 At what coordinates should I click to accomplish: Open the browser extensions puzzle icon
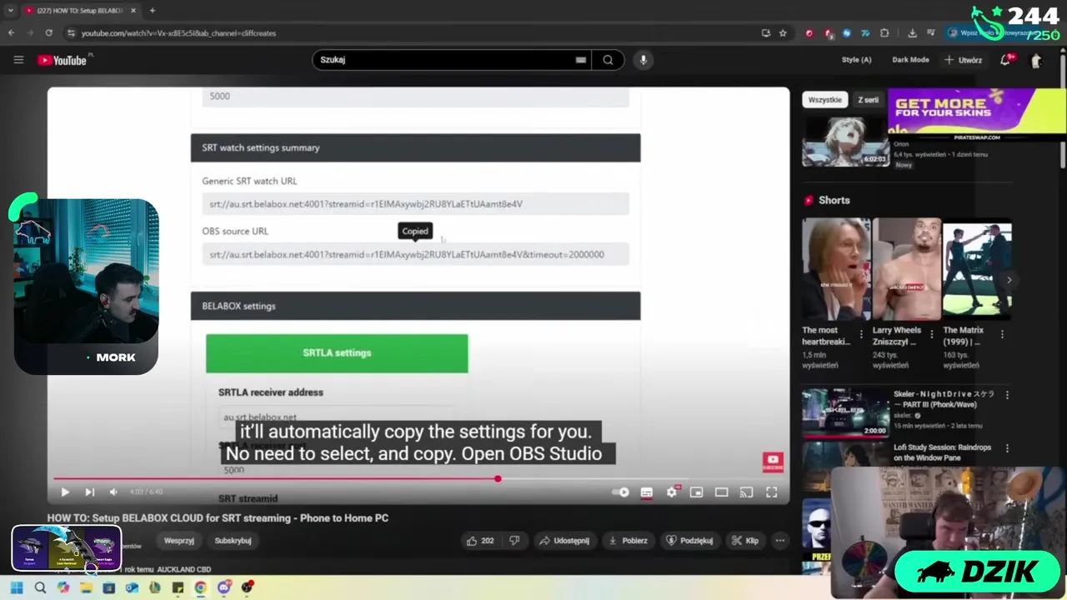point(884,33)
